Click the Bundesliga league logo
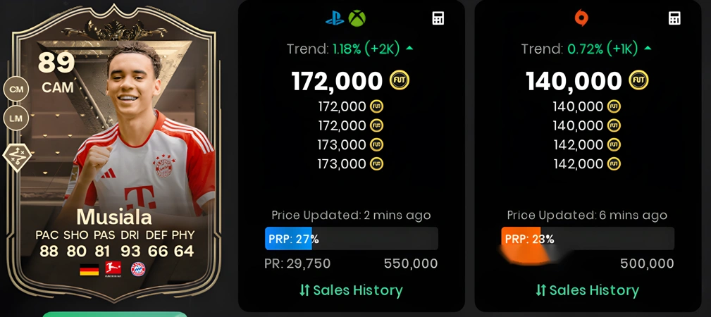711x317 pixels. point(113,269)
